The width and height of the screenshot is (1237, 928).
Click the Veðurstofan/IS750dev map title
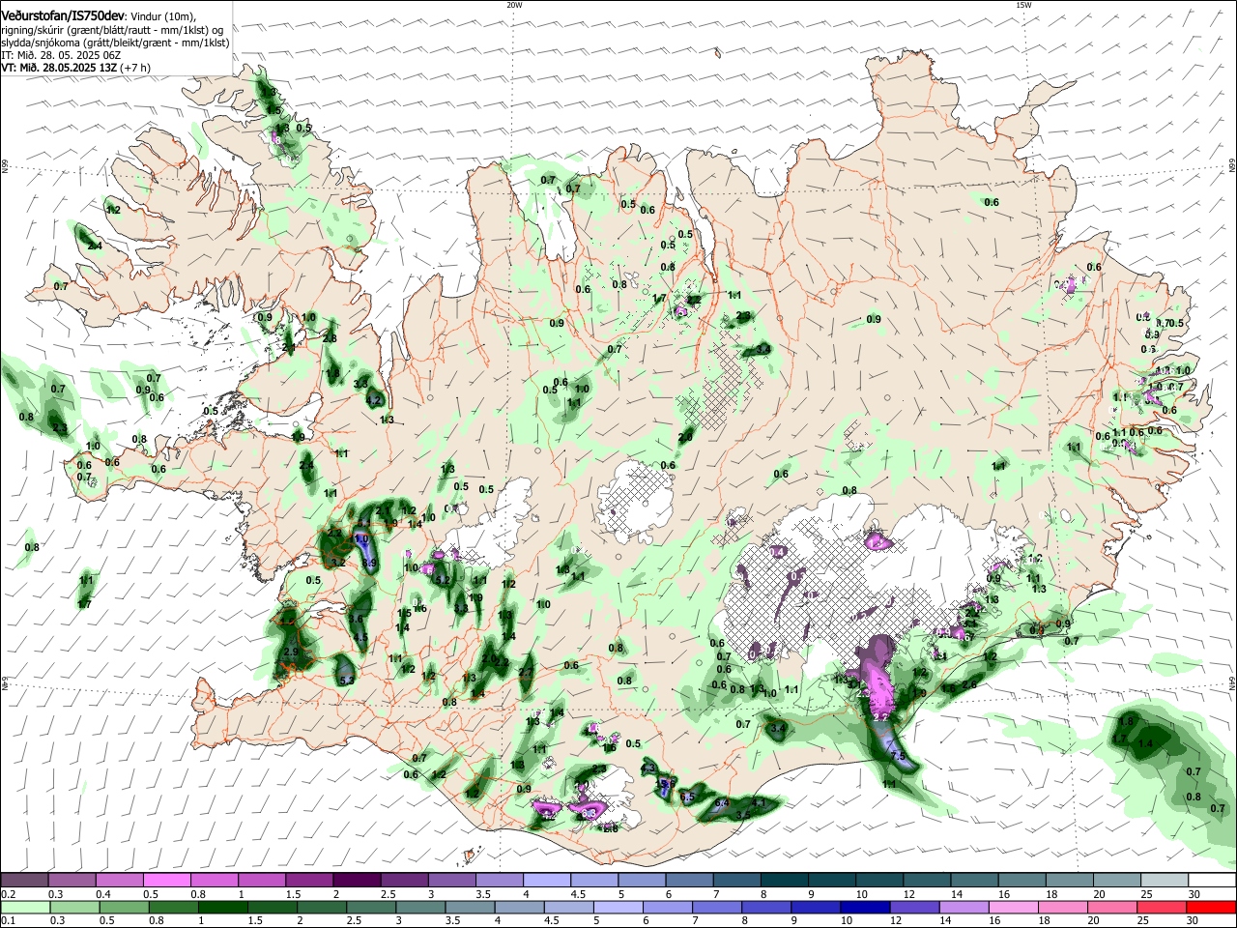(64, 16)
